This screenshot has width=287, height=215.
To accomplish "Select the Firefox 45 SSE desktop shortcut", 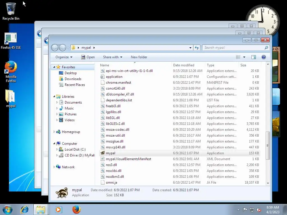I will coord(11,41).
